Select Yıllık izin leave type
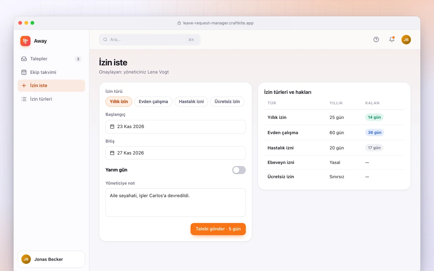The image size is (434, 271). 119,102
